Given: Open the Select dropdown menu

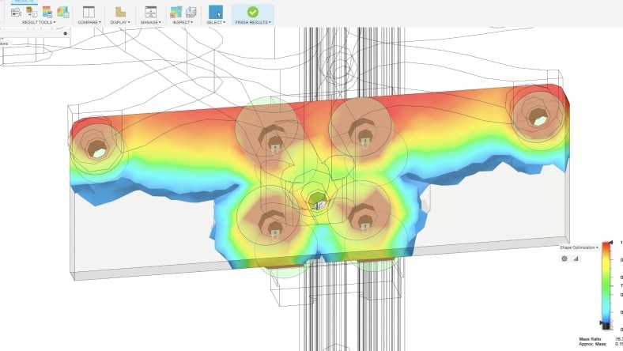Looking at the screenshot, I should pos(216,22).
